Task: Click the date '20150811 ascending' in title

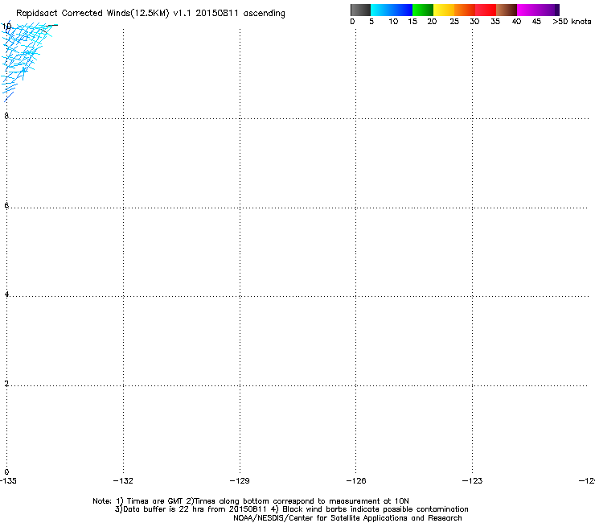Action: pyautogui.click(x=240, y=14)
